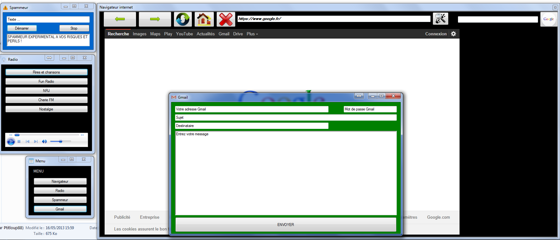Viewport: 560px width, 240px height.
Task: Click the double-arrow icon in the Gmail title bar
Action: point(359,96)
